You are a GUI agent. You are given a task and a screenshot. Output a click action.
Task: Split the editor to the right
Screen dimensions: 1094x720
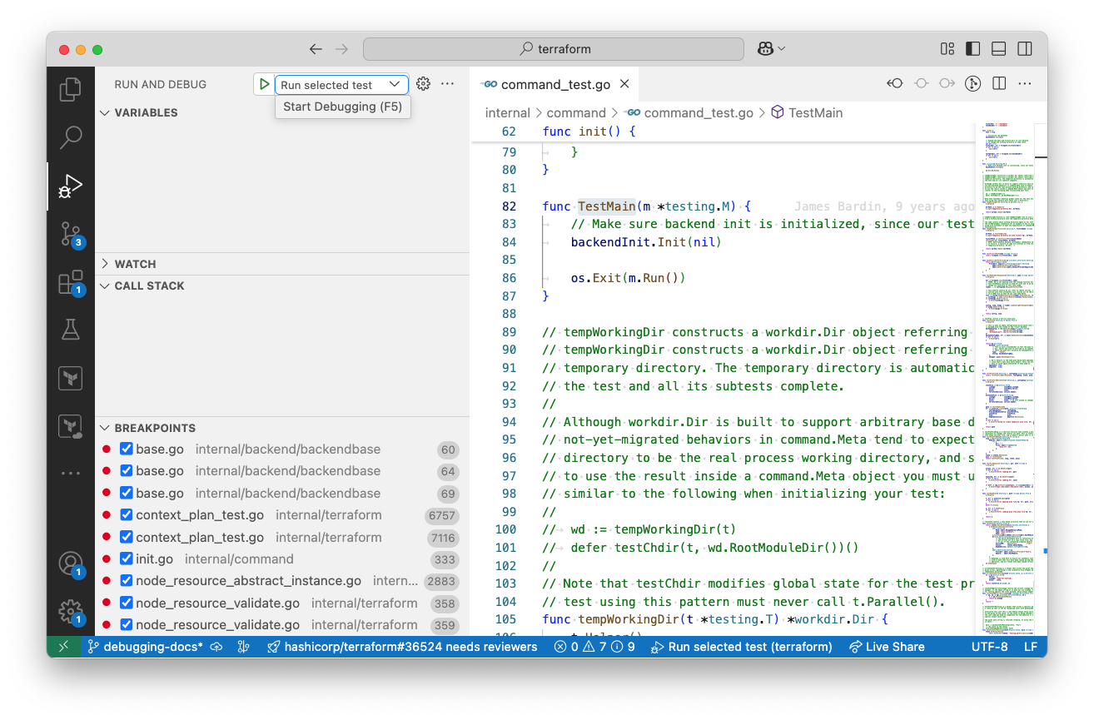point(997,83)
